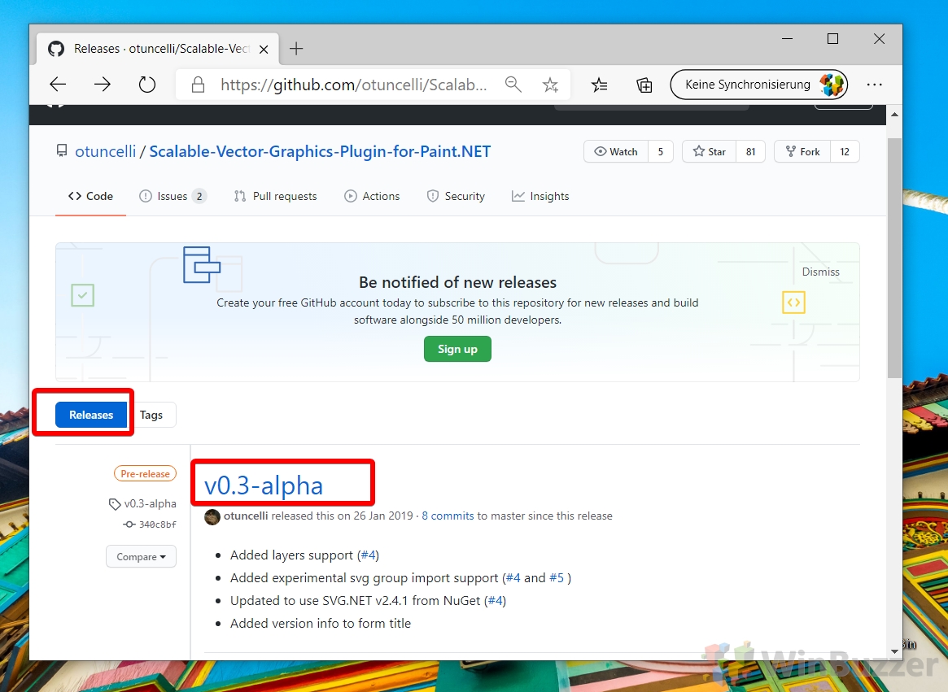Open the Collections icon
This screenshot has height=692, width=948.
point(644,85)
